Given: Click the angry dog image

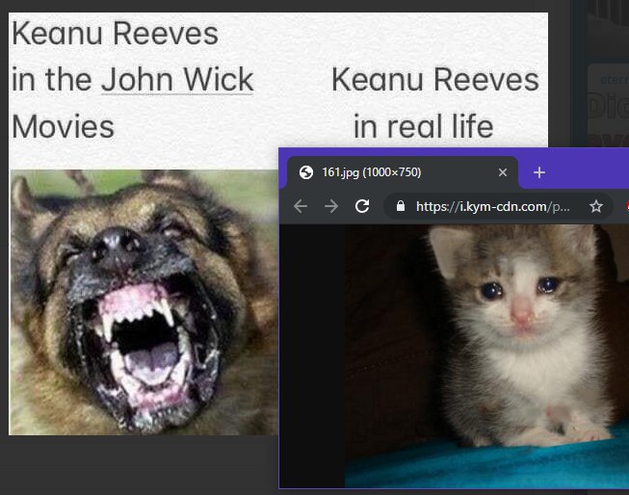Looking at the screenshot, I should tap(144, 302).
